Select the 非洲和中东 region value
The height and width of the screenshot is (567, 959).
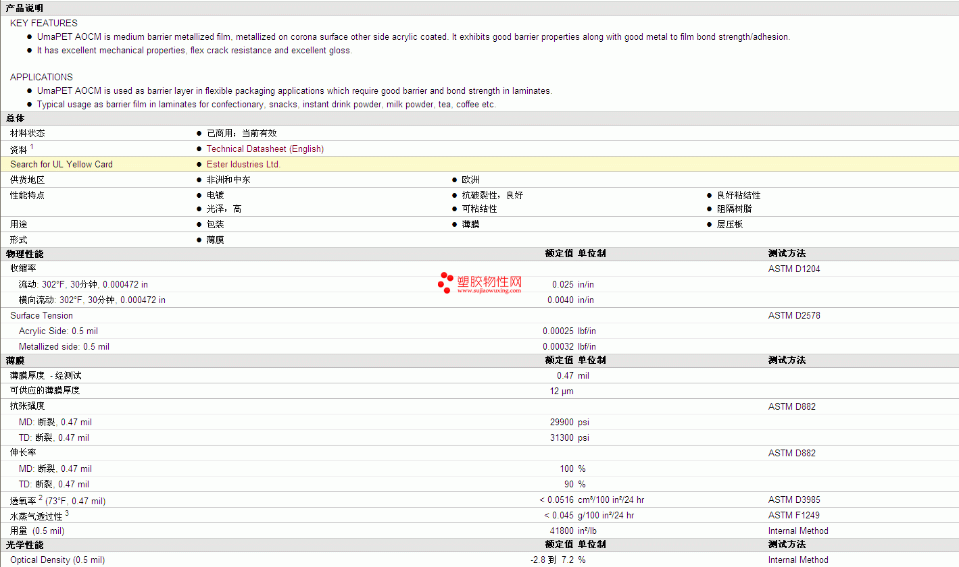pyautogui.click(x=228, y=180)
